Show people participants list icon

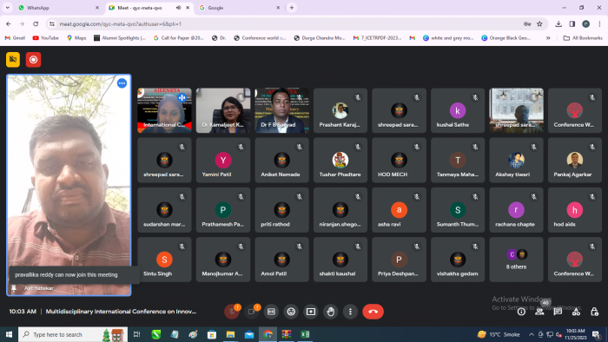[x=539, y=312]
